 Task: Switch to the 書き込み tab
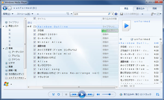point(140,8)
